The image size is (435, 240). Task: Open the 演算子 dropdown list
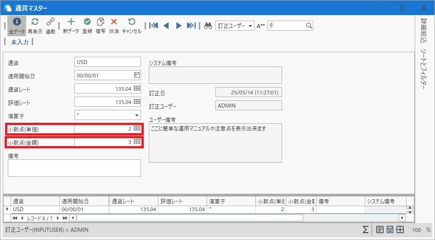137,115
